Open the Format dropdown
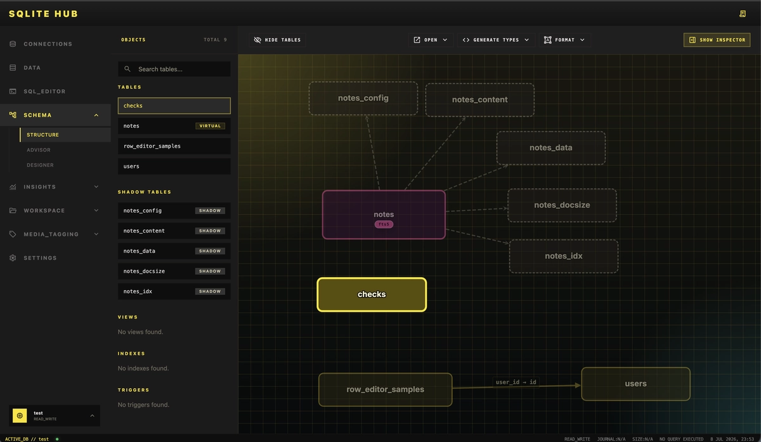Image resolution: width=761 pixels, height=442 pixels. [564, 40]
